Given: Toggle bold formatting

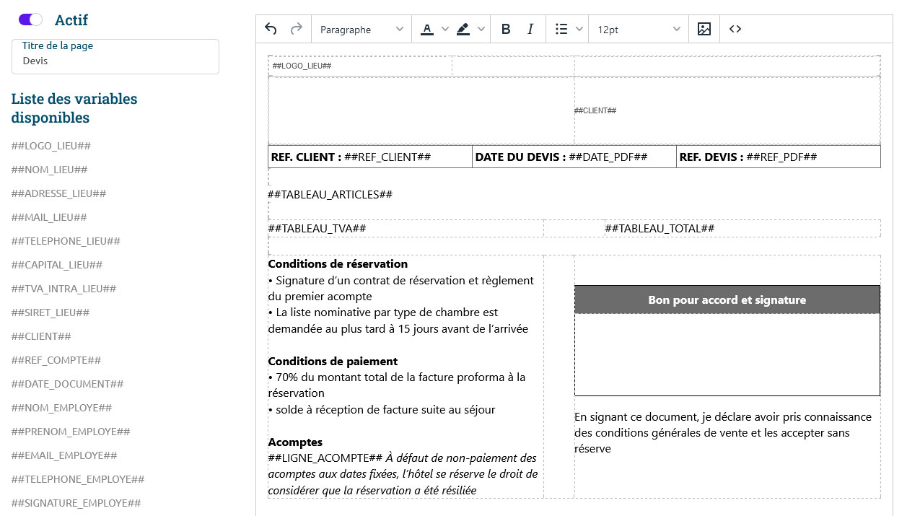Looking at the screenshot, I should click(x=506, y=29).
